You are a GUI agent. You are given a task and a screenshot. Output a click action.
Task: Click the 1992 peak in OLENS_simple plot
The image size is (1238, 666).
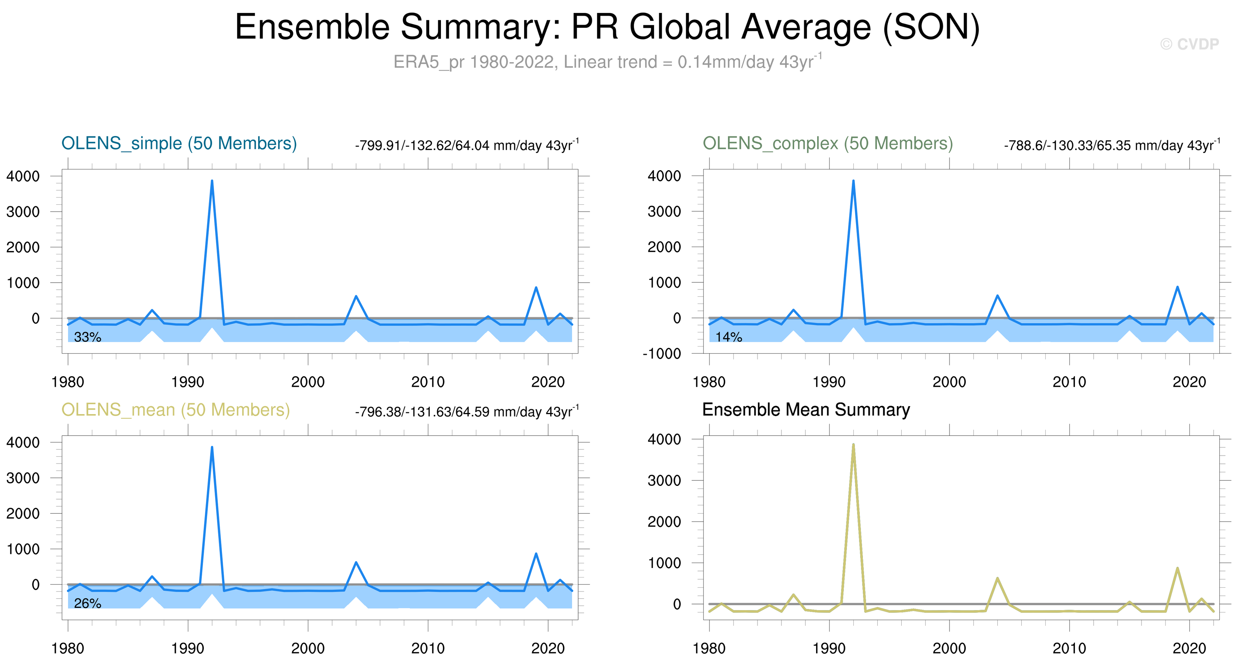[x=212, y=182]
